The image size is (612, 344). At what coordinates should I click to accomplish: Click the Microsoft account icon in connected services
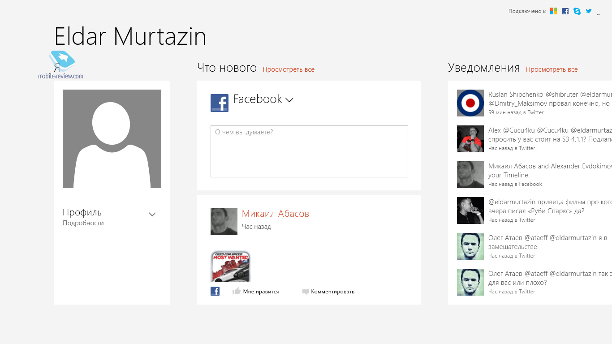[554, 11]
